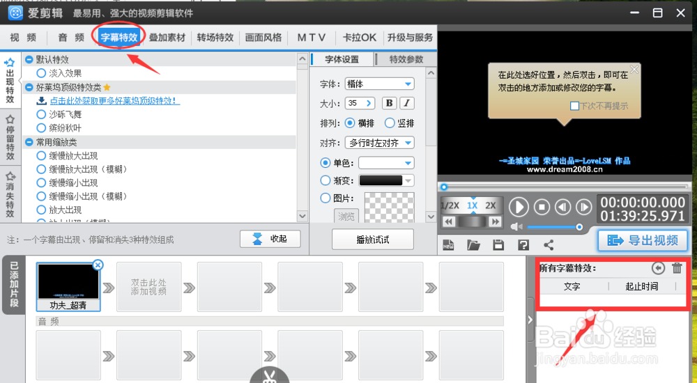Close the subtitle hint tooltip
This screenshot has width=697, height=383.
[634, 70]
